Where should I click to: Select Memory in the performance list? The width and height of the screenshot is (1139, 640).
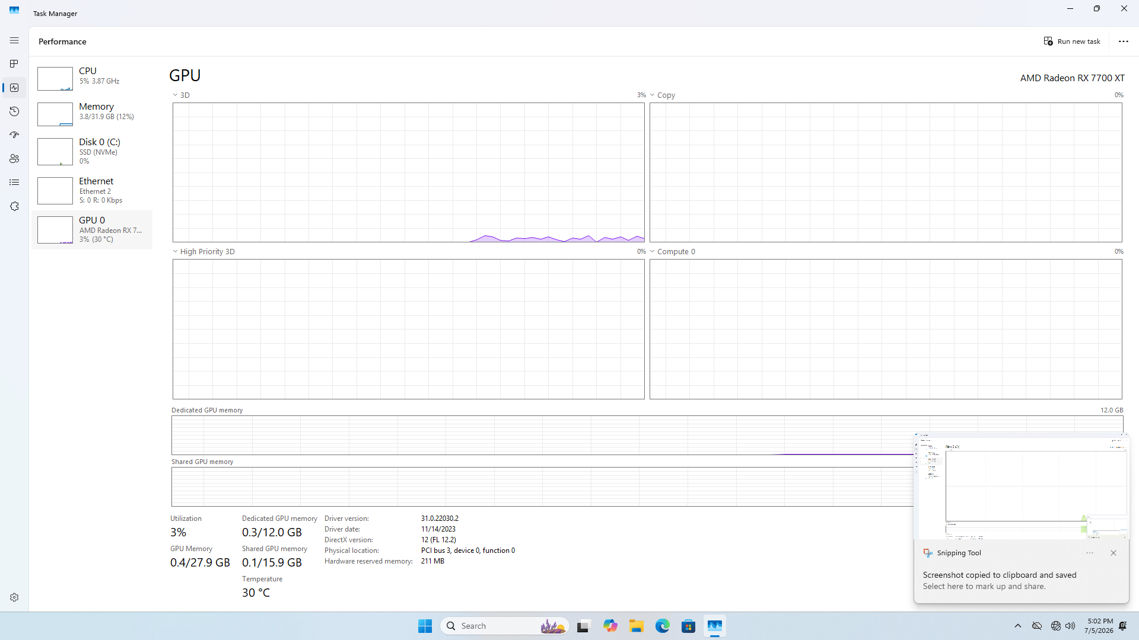[x=92, y=114]
